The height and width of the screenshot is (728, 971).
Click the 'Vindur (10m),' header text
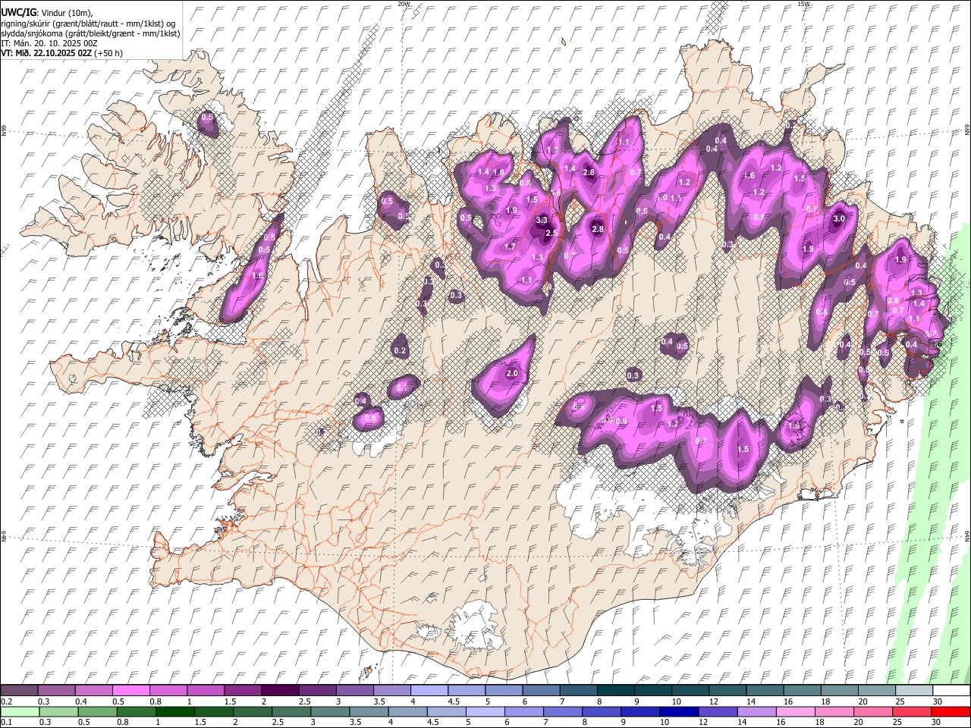point(67,13)
